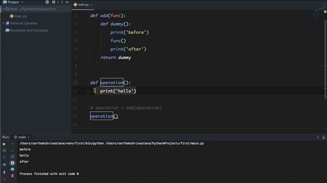The image size is (327, 183).
Task: Close the main run tab
Action: [x=29, y=137]
